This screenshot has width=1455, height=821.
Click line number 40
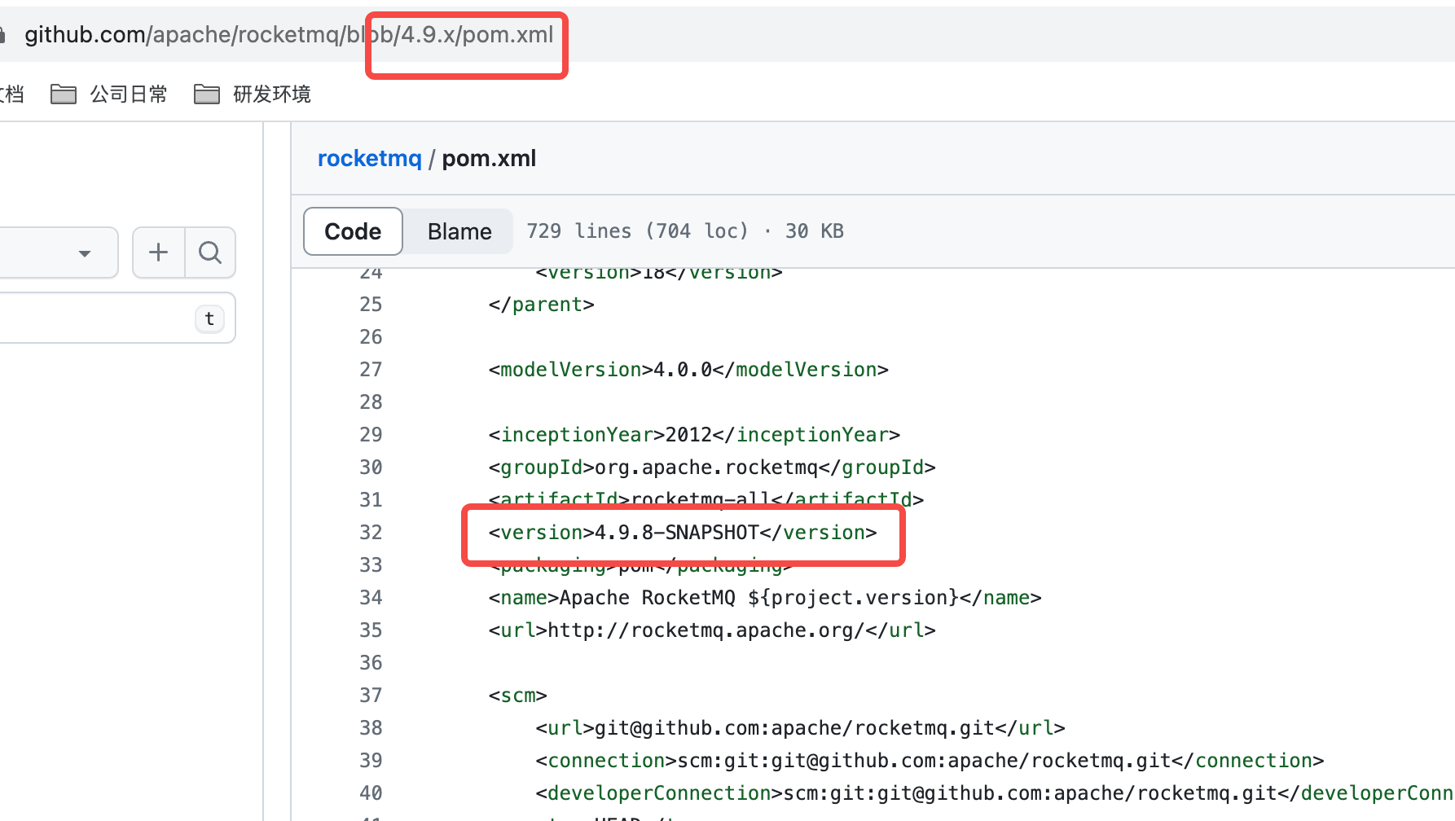pos(371,793)
